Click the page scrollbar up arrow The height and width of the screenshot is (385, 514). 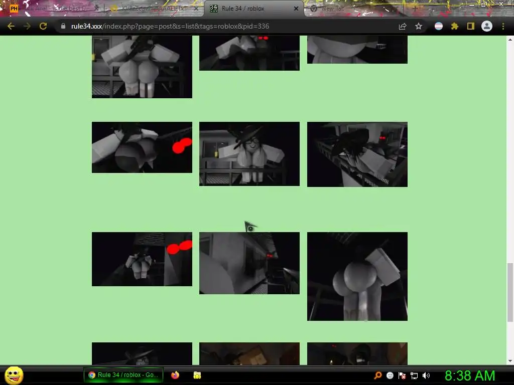510,40
